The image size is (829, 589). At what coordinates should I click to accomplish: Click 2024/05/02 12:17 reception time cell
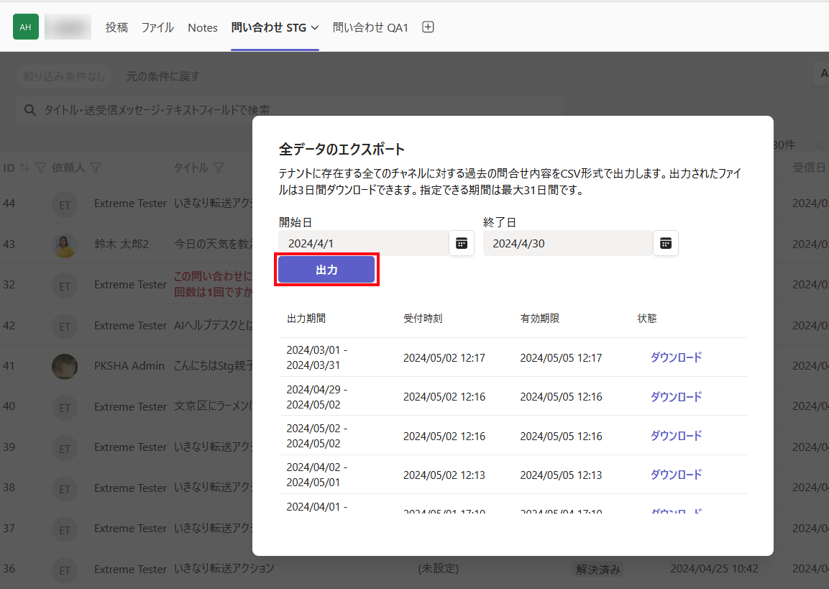tap(444, 358)
